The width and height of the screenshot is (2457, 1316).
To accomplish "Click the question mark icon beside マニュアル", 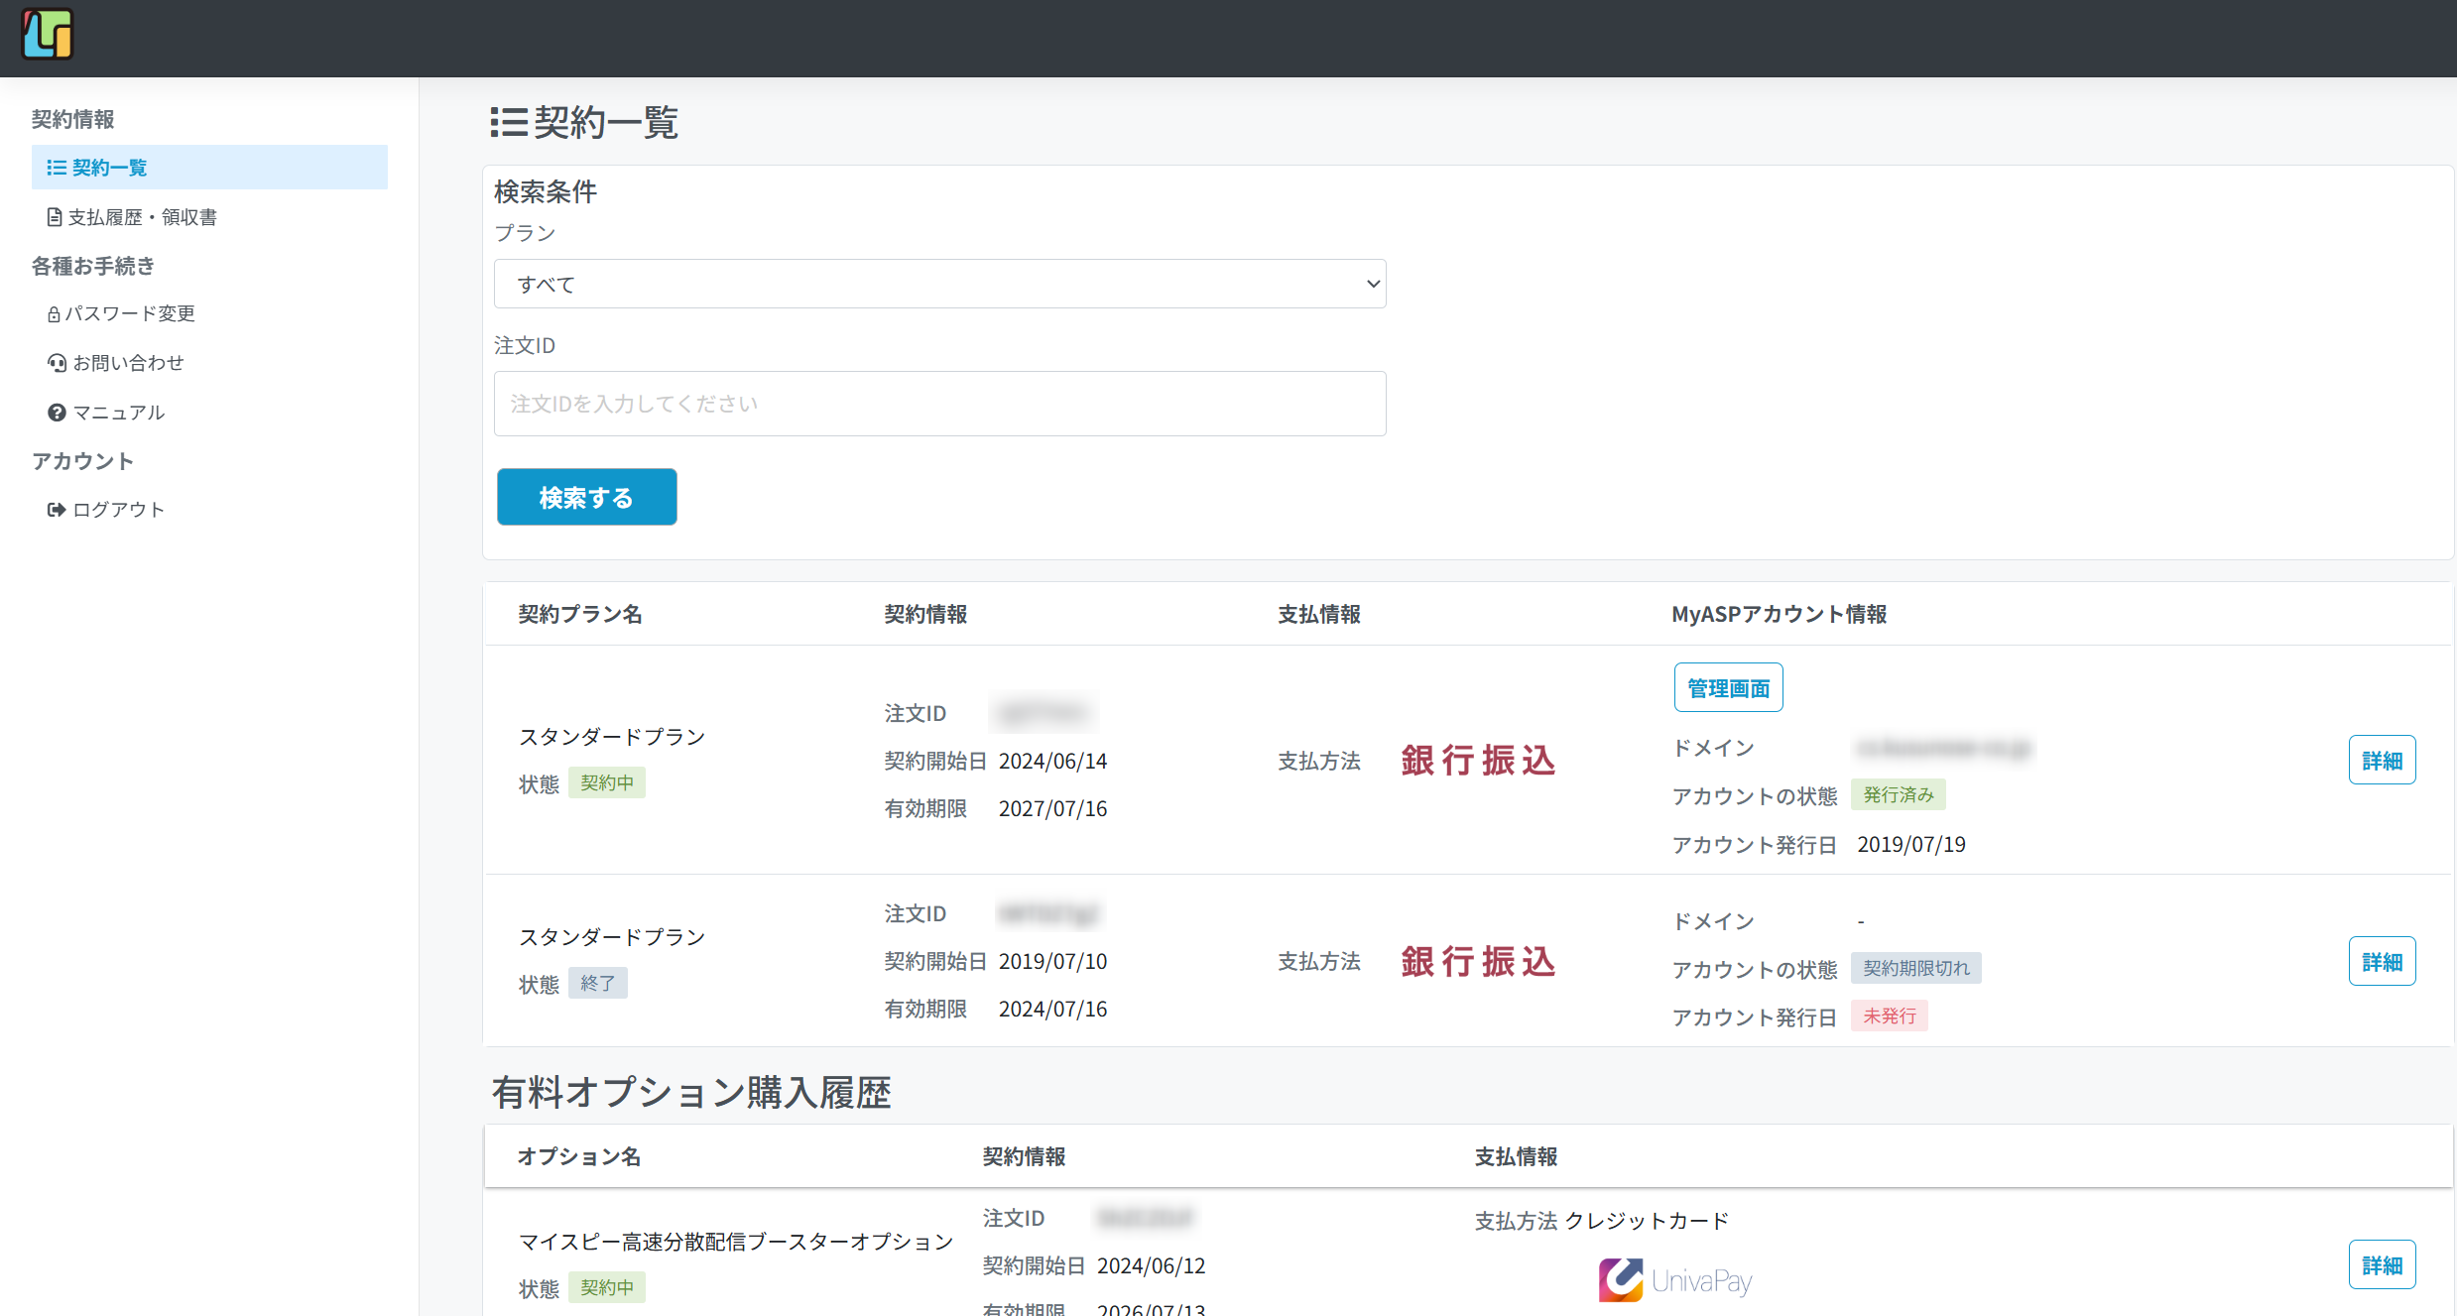I will tap(57, 412).
